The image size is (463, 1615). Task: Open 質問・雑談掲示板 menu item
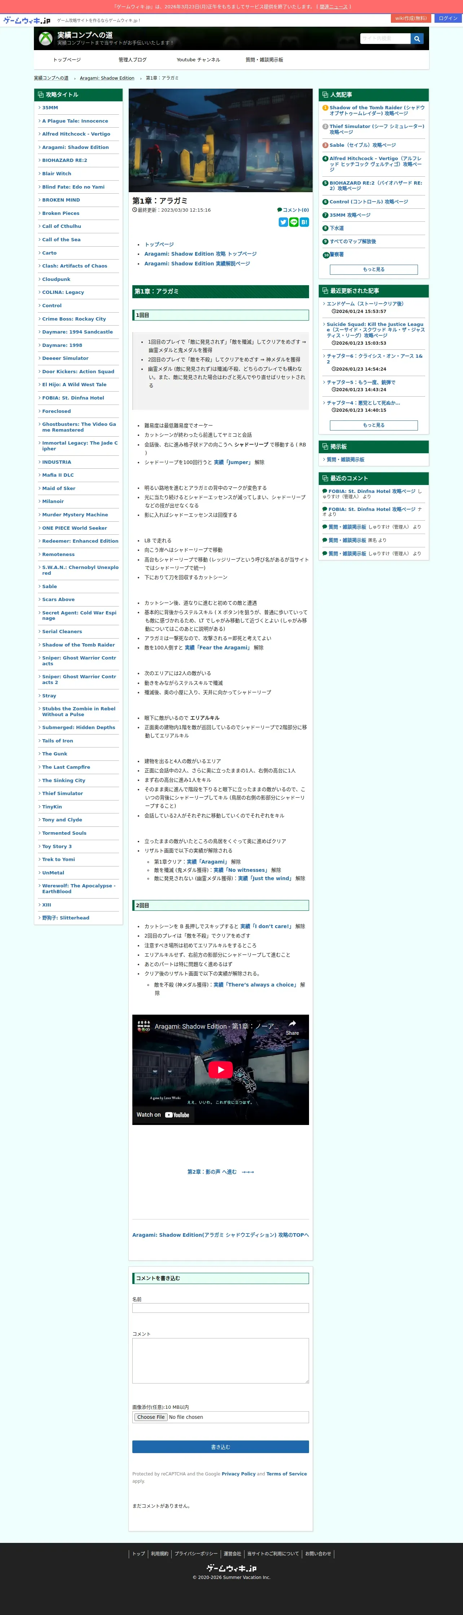(264, 59)
